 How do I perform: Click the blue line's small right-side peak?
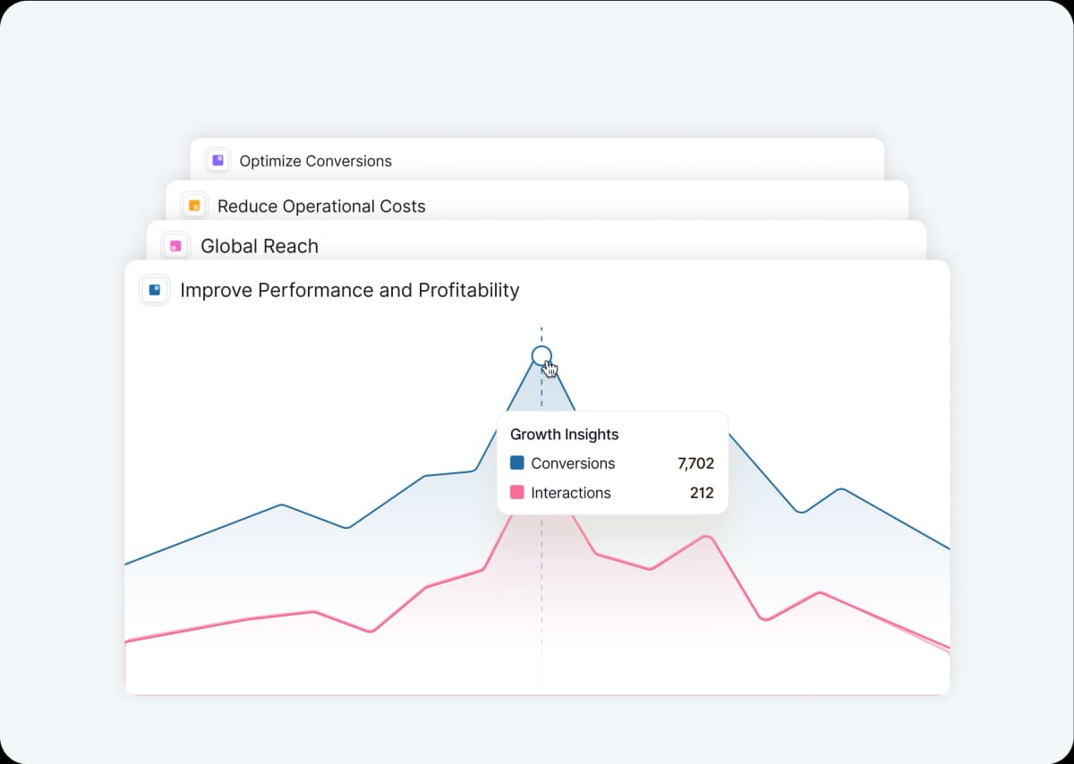(841, 489)
